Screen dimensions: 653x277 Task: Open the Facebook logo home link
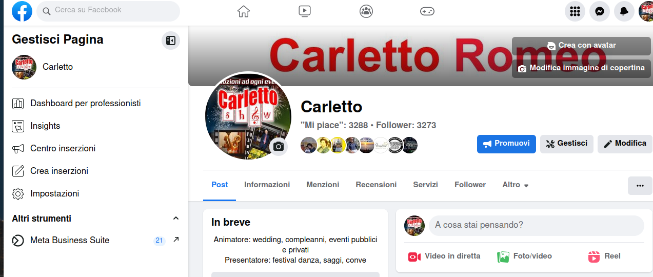click(22, 11)
